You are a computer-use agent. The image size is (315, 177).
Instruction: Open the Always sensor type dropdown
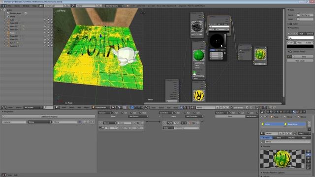110,123
